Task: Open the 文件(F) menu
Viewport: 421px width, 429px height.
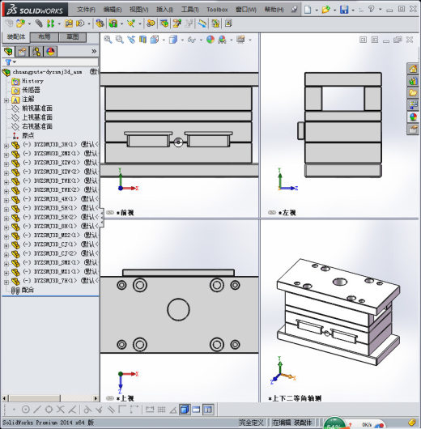Action: 86,10
